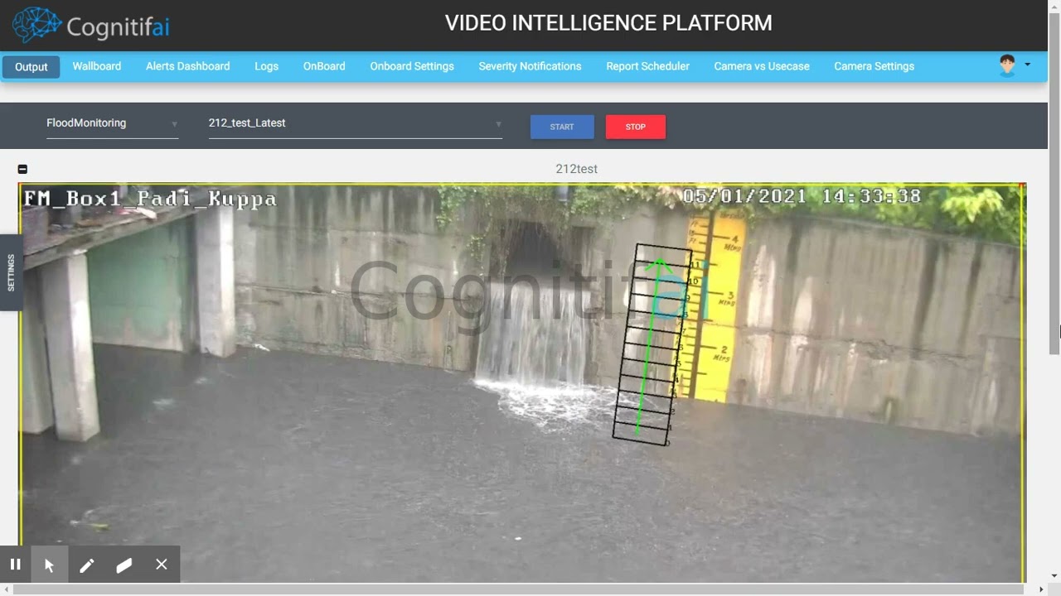This screenshot has height=596, width=1061.
Task: Close the annotation toolbar with X
Action: (161, 565)
